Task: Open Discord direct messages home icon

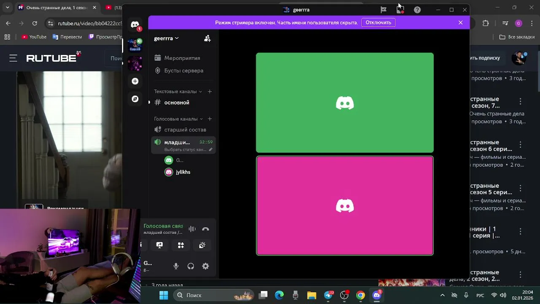Action: pos(135,25)
